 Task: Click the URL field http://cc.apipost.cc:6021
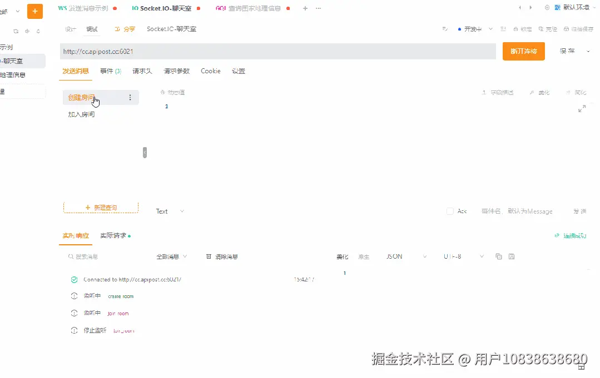[x=278, y=51]
